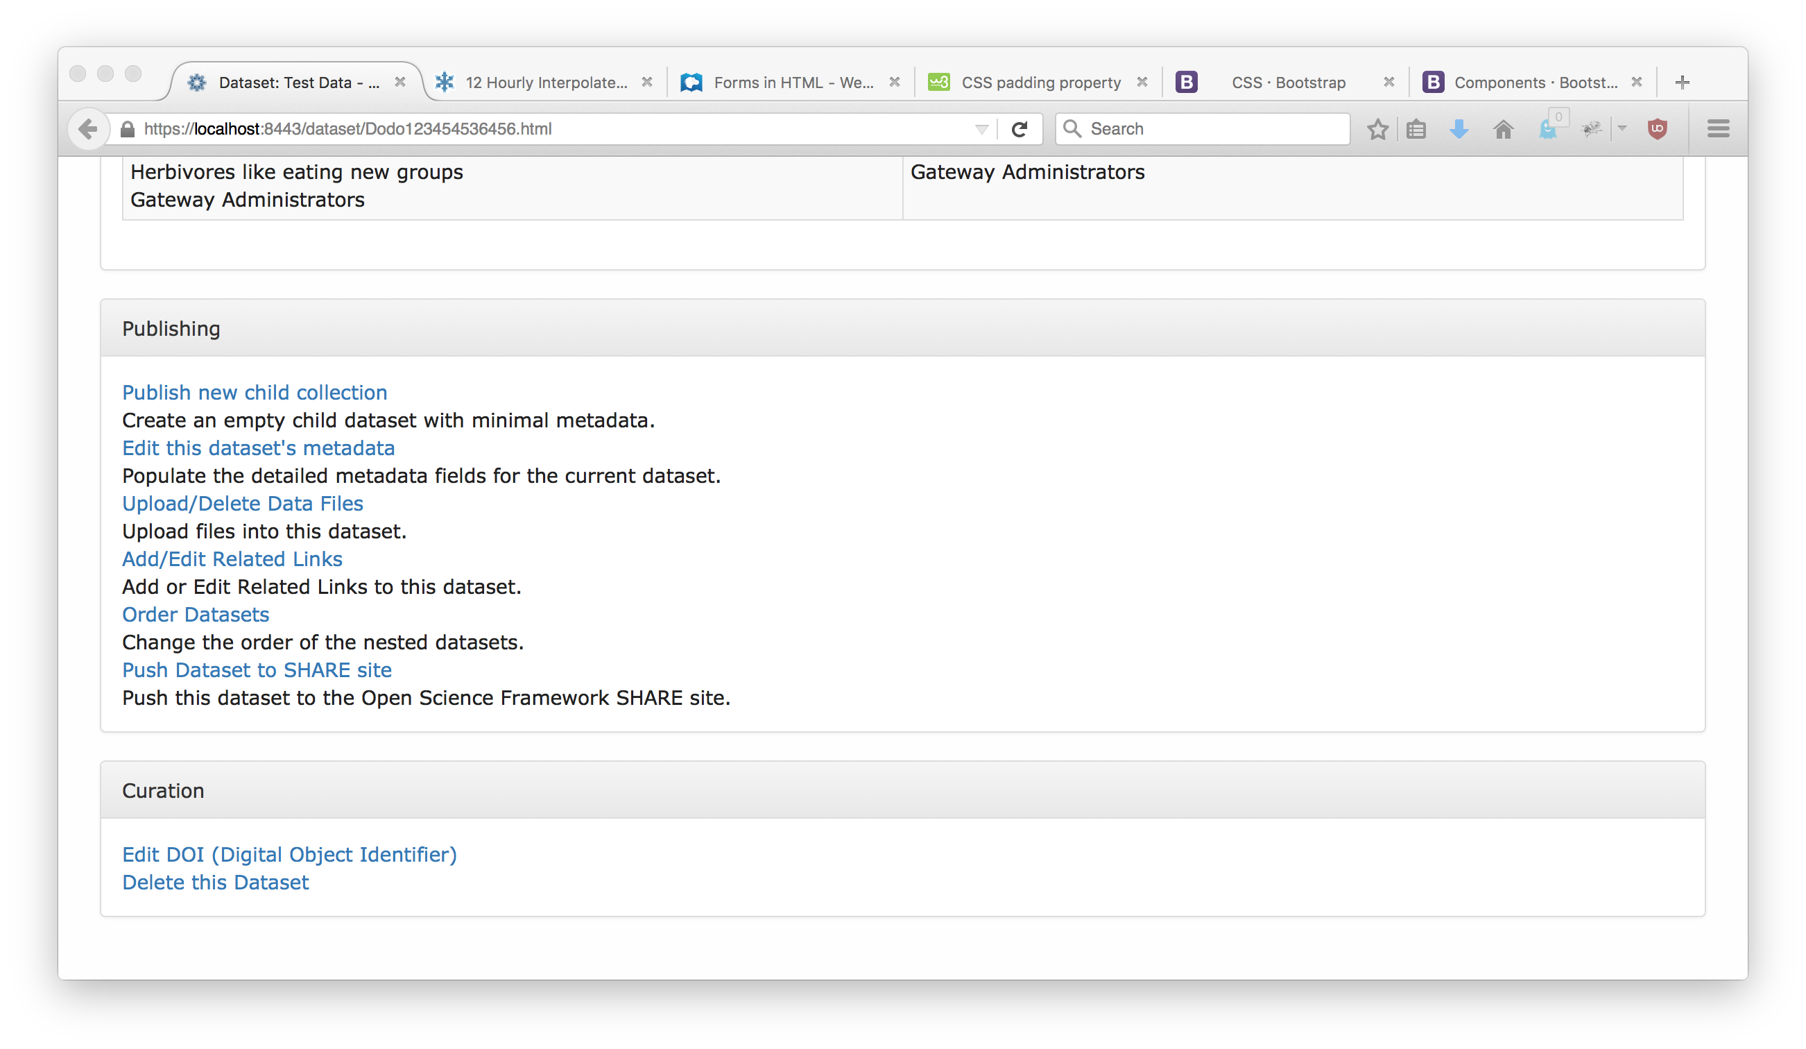
Task: Click the Delete this Dataset link
Action: tap(215, 882)
